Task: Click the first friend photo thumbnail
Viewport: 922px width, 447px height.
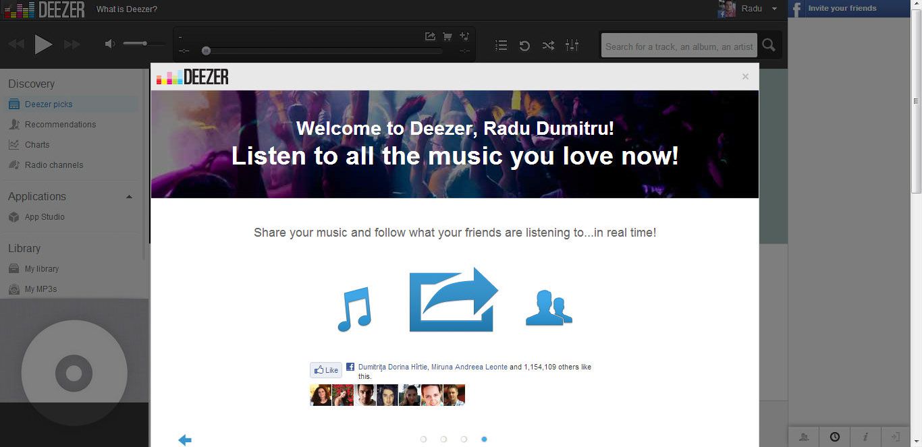Action: (x=321, y=395)
